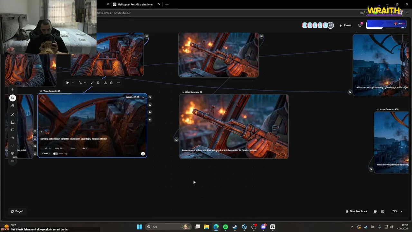This screenshot has width=412, height=232.
Task: Expand the connection style dropdown arrow
Action: (x=85, y=83)
